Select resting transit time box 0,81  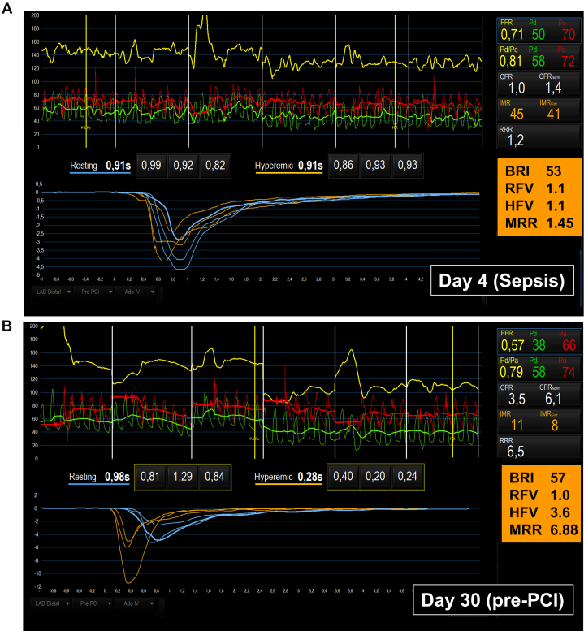(150, 477)
